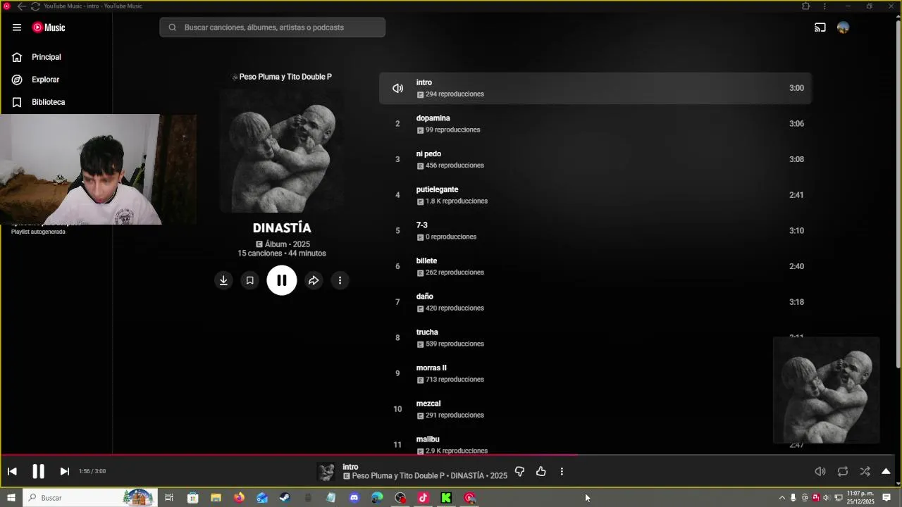Click now-playing thumbnail in player bar

click(326, 472)
